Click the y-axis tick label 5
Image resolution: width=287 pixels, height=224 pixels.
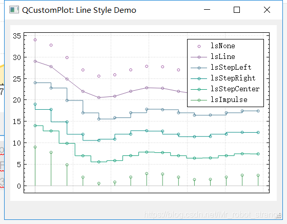click(19, 165)
